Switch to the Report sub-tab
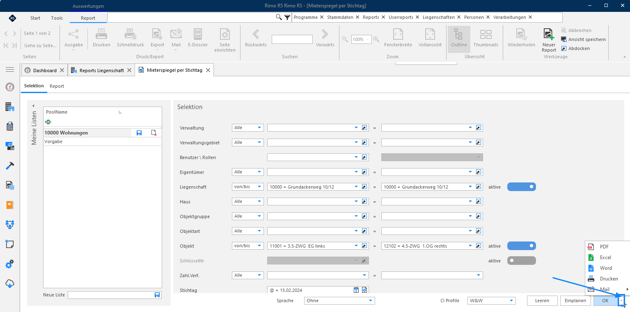The height and width of the screenshot is (312, 630). click(x=57, y=86)
